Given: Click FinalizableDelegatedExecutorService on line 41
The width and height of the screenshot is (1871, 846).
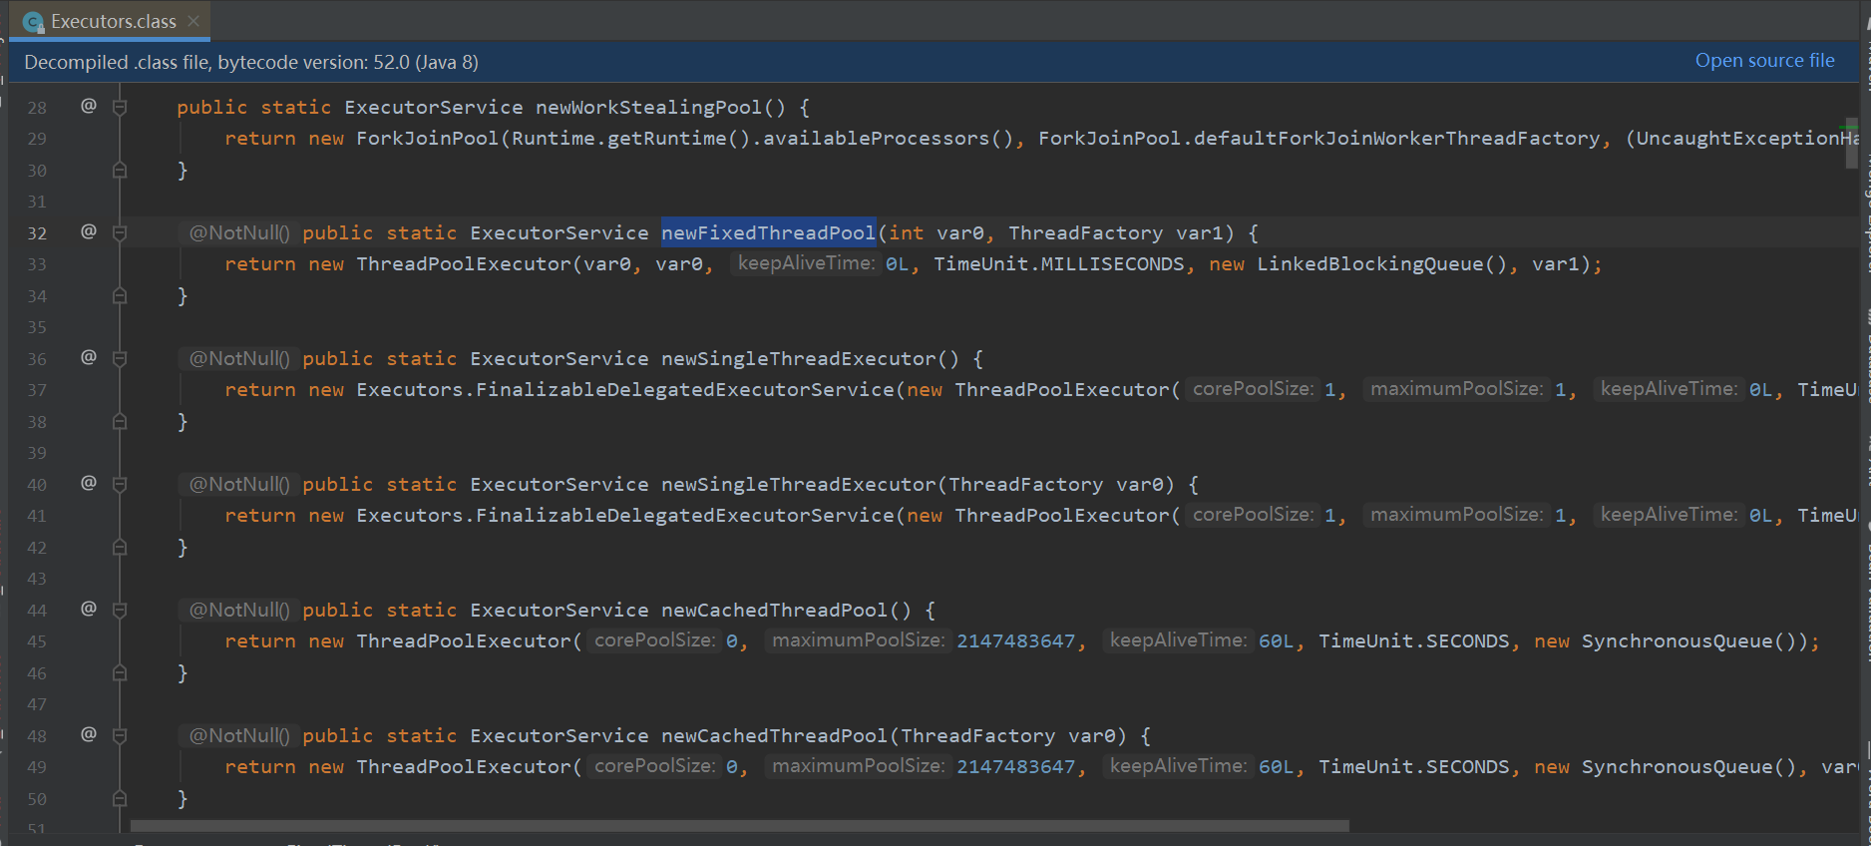Looking at the screenshot, I should click(685, 516).
